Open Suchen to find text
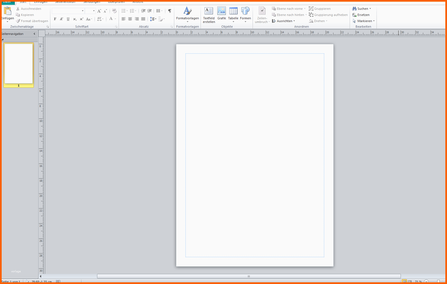The width and height of the screenshot is (447, 284). [x=362, y=9]
